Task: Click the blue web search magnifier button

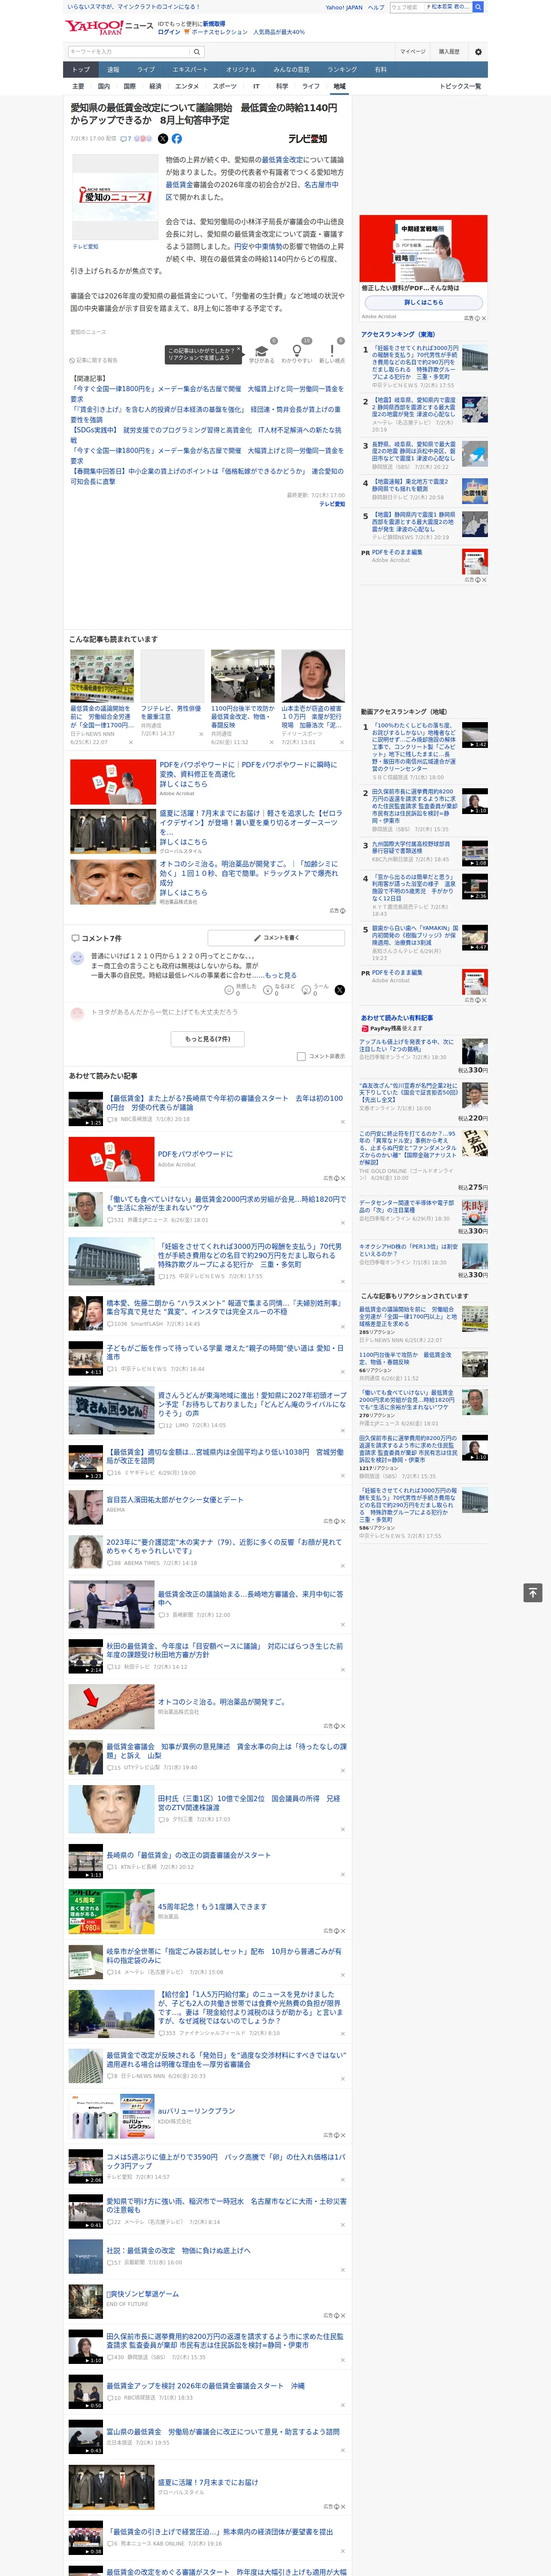Action: coord(478,7)
